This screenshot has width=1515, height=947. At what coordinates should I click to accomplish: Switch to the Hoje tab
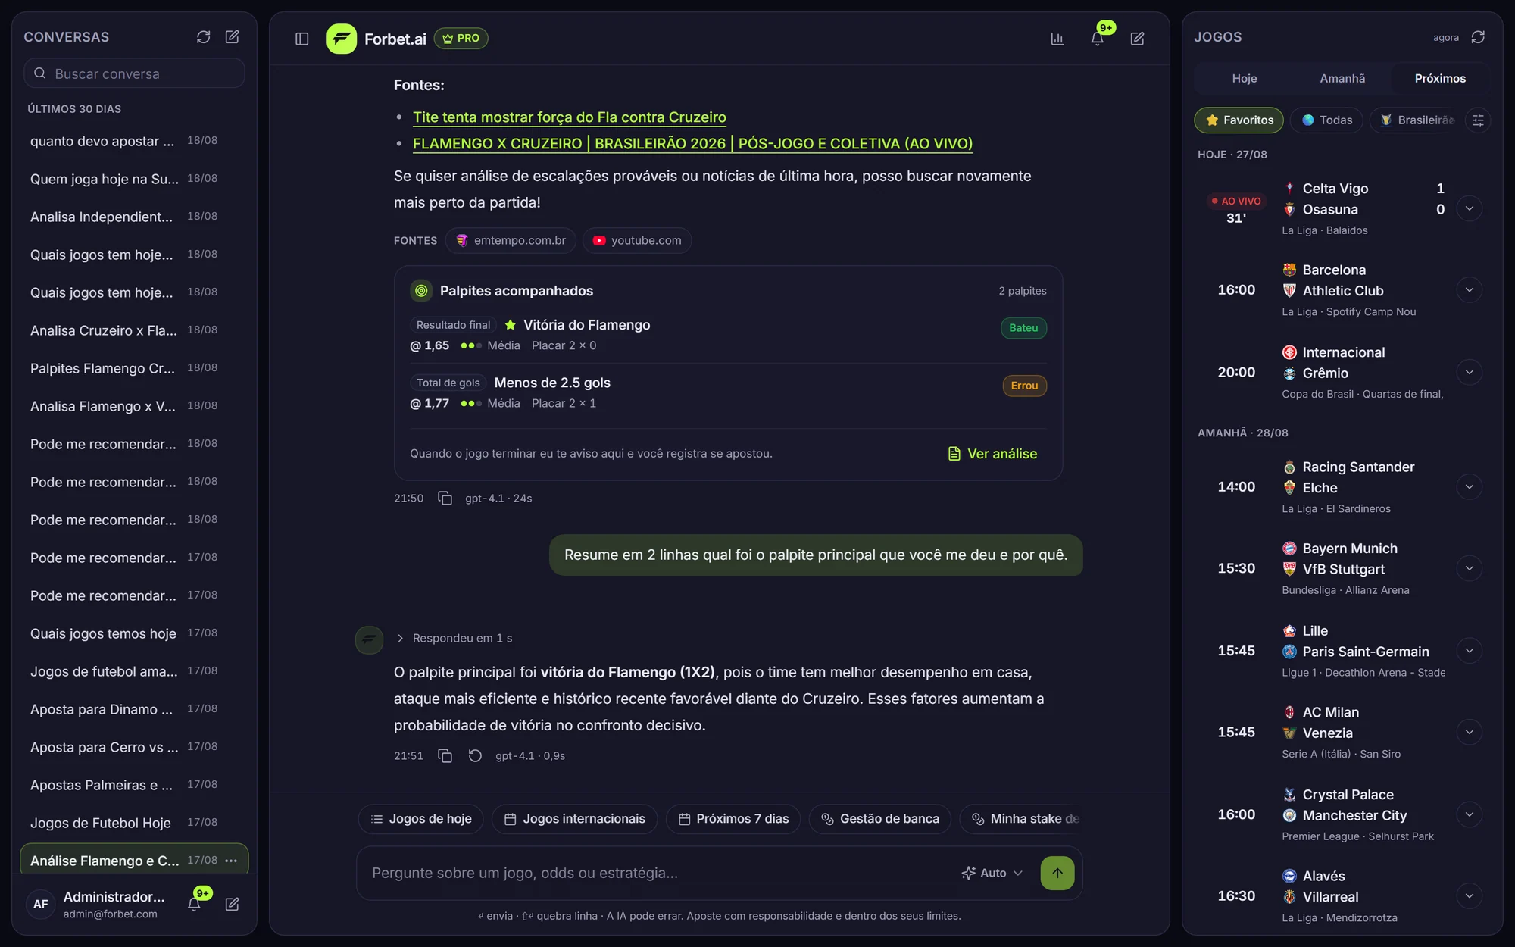tap(1244, 78)
